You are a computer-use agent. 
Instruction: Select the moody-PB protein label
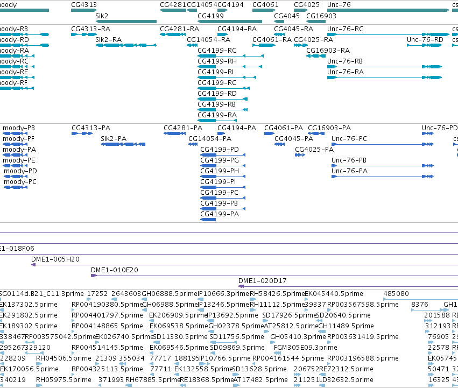click(19, 128)
